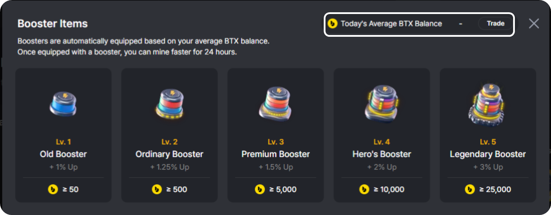551x215 pixels.
Task: Choose the Hero's Booster item image
Action: click(x=382, y=103)
